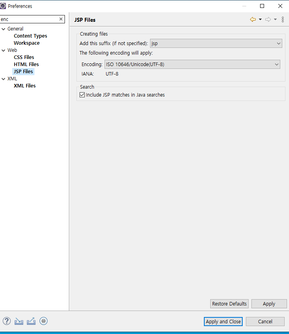Click the Back navigation arrow icon
Screen dimensions: 289x334
click(253, 20)
